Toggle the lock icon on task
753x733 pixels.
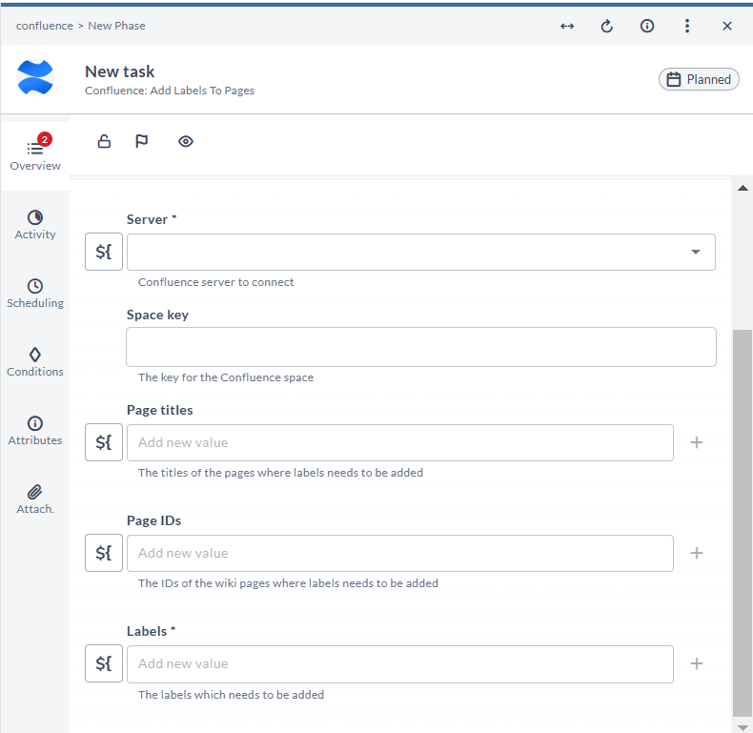[105, 142]
